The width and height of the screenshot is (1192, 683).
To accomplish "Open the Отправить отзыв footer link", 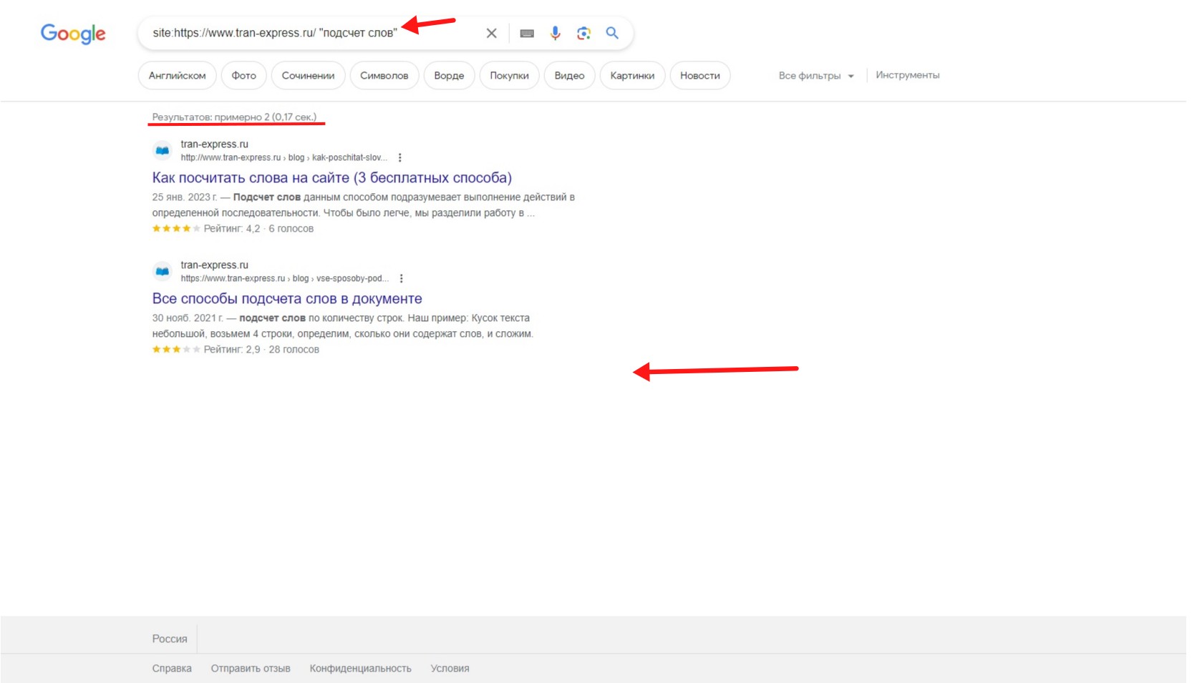I will [x=251, y=668].
